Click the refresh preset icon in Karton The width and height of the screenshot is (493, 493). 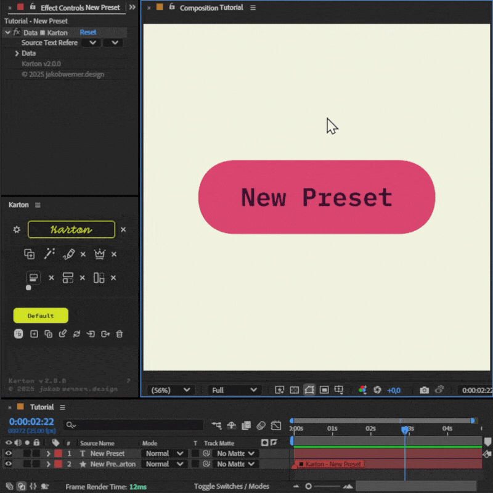[76, 334]
